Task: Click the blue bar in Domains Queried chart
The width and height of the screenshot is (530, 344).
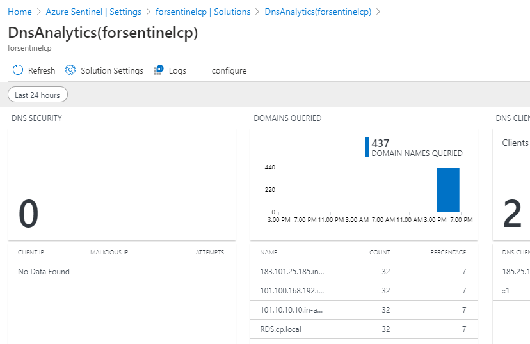Action: (x=448, y=190)
